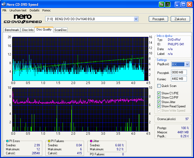Click the disc ID PHILIPS 041
Image resolution: width=194 pixels, height=158 pixels.
(176, 44)
